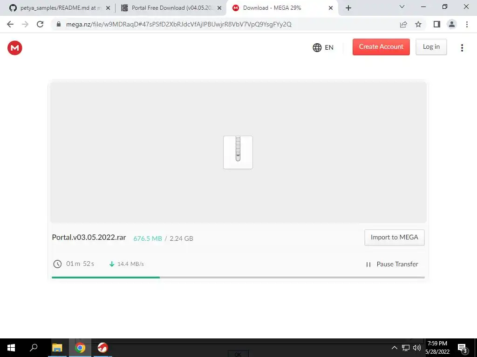Viewport: 477px width, 357px height.
Task: Click the mega.nz address bar URL
Action: 178,24
